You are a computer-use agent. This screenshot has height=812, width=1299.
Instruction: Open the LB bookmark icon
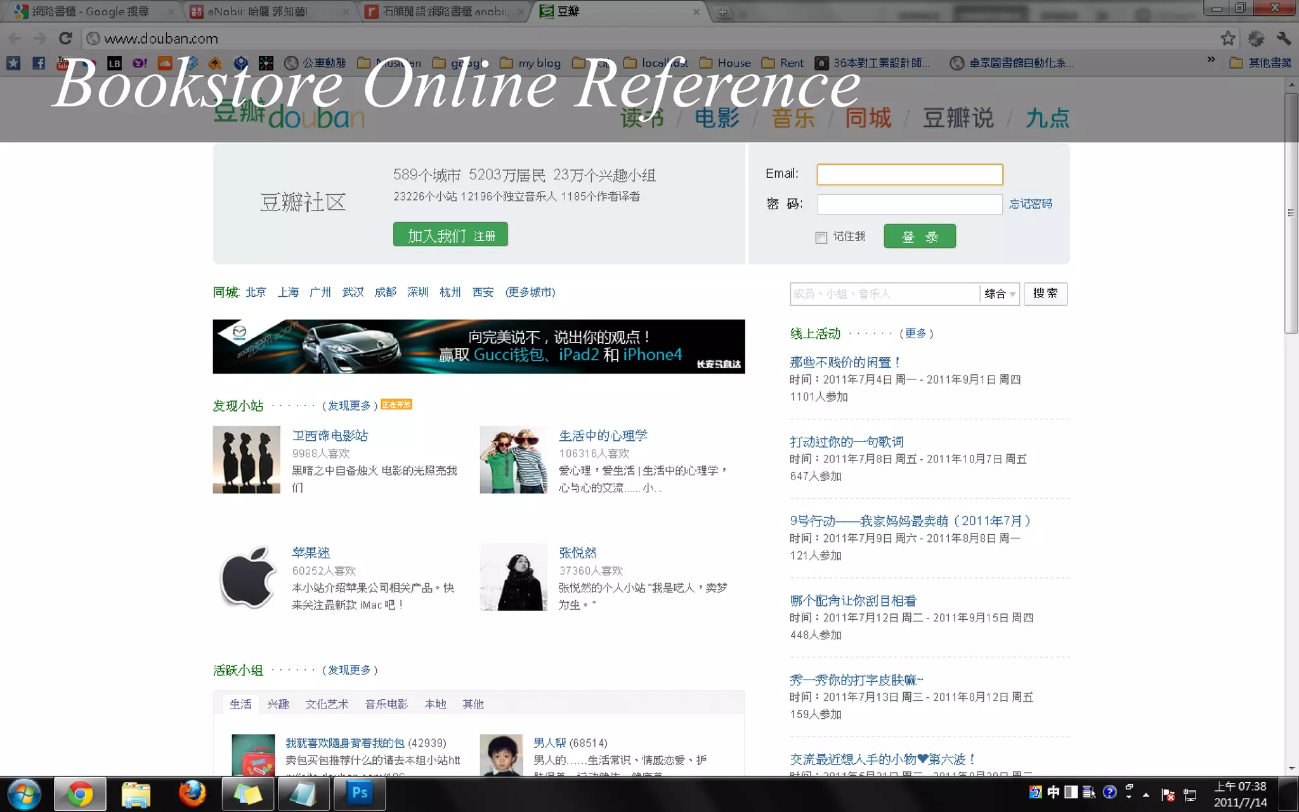pyautogui.click(x=114, y=63)
